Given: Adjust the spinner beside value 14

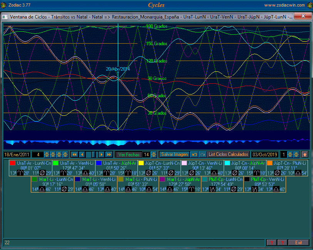Looking at the screenshot, I should click(x=154, y=155).
